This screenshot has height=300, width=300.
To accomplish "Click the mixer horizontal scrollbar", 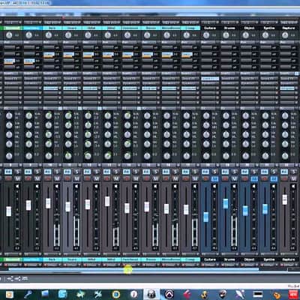I will 133,269.
